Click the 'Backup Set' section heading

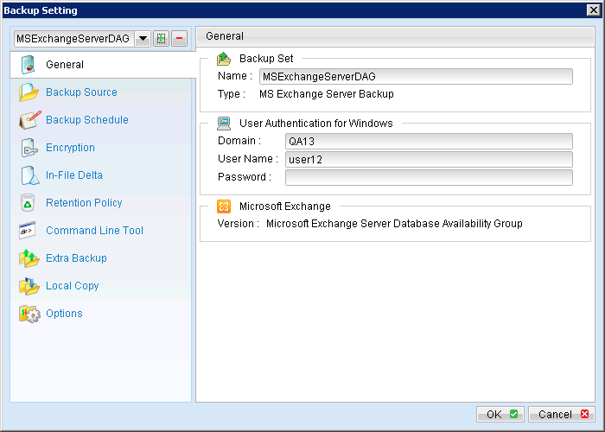click(x=266, y=59)
